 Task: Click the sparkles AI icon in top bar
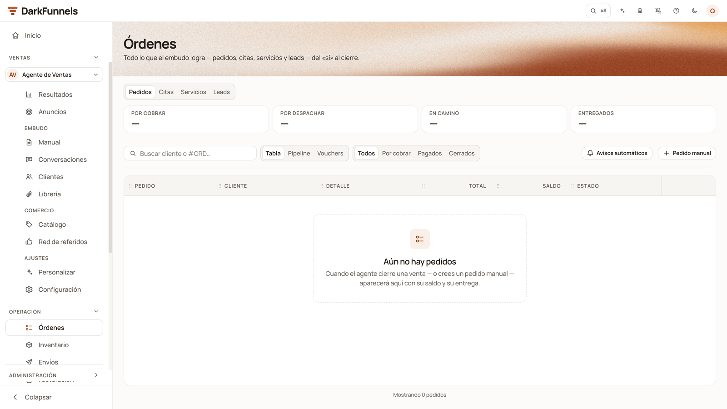[x=622, y=11]
